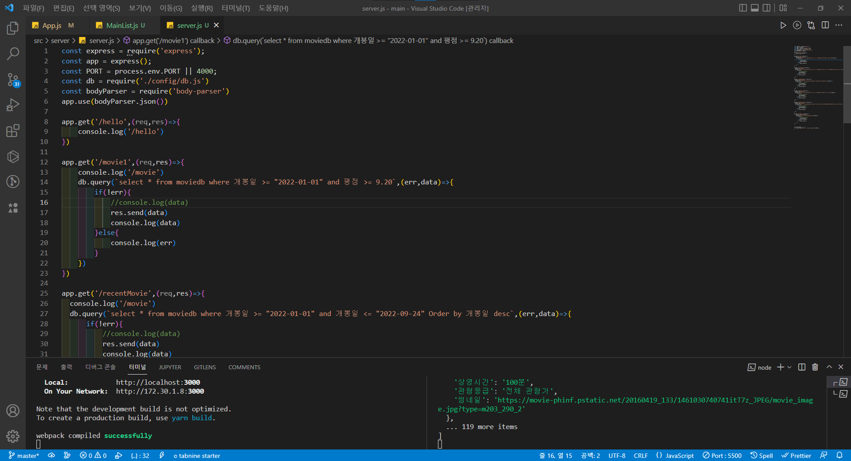Switch to the GITLENS panel tab
Viewport: 851px width, 461px height.
pos(205,367)
